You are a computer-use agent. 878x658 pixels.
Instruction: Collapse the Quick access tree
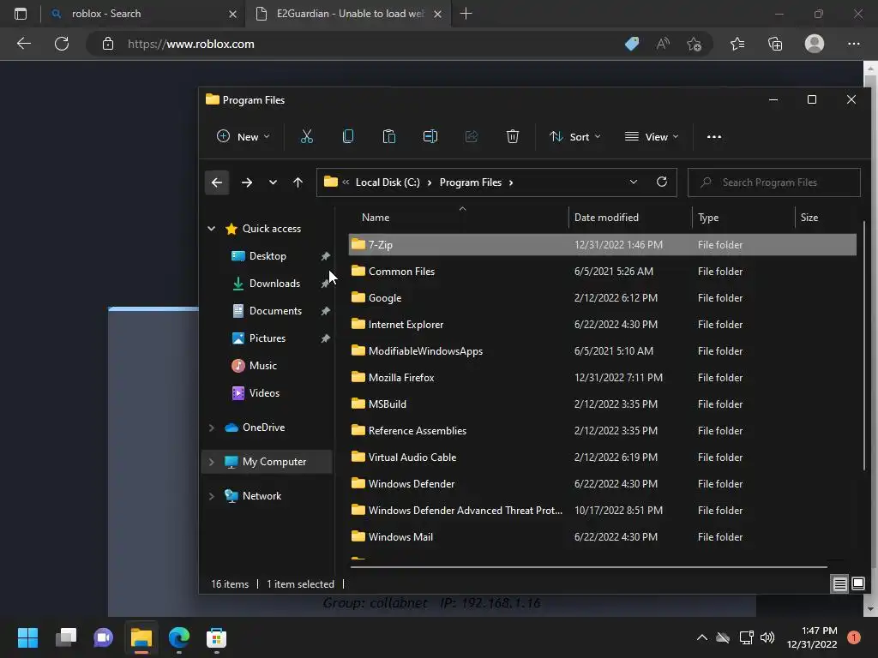pos(211,228)
